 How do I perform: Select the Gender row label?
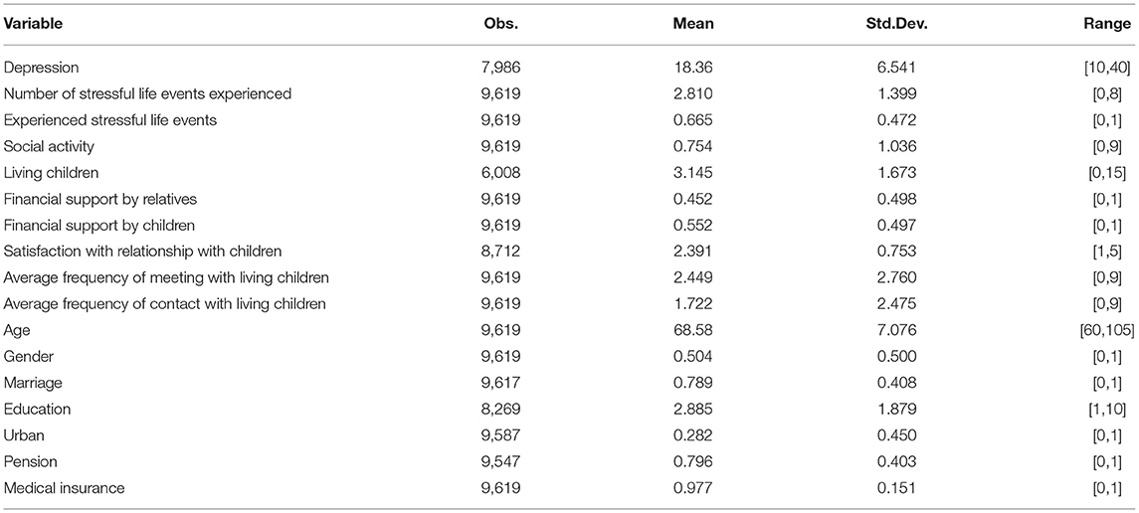[28, 356]
